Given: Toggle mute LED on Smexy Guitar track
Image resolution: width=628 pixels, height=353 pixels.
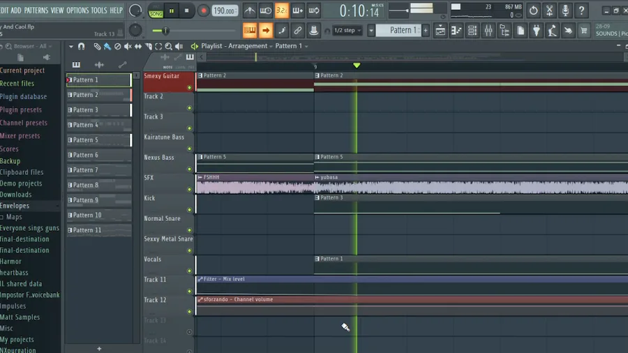Looking at the screenshot, I should [189, 88].
